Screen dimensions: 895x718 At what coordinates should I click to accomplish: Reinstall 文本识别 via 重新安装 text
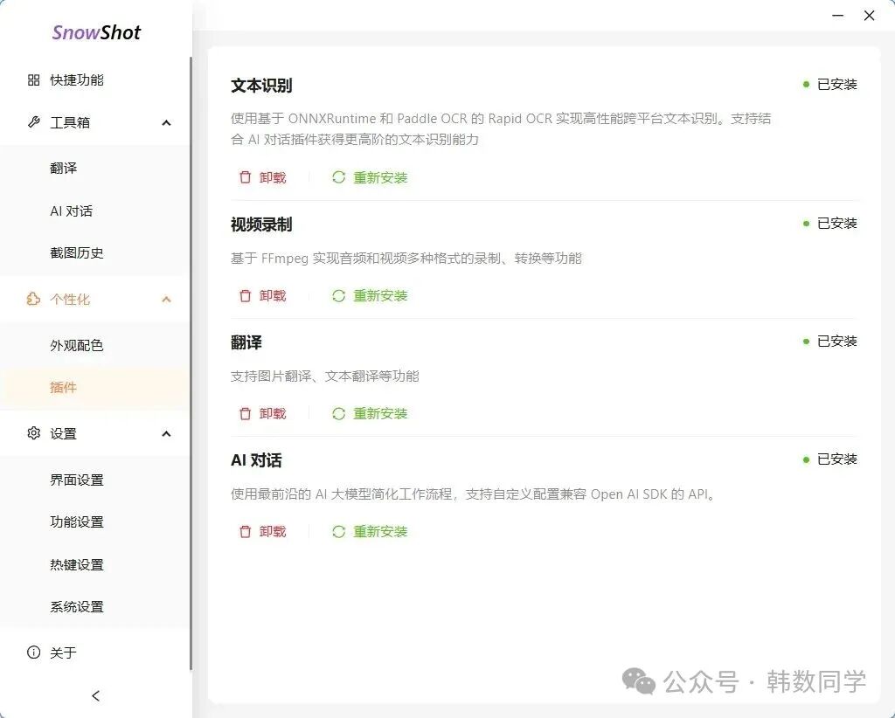pos(380,177)
